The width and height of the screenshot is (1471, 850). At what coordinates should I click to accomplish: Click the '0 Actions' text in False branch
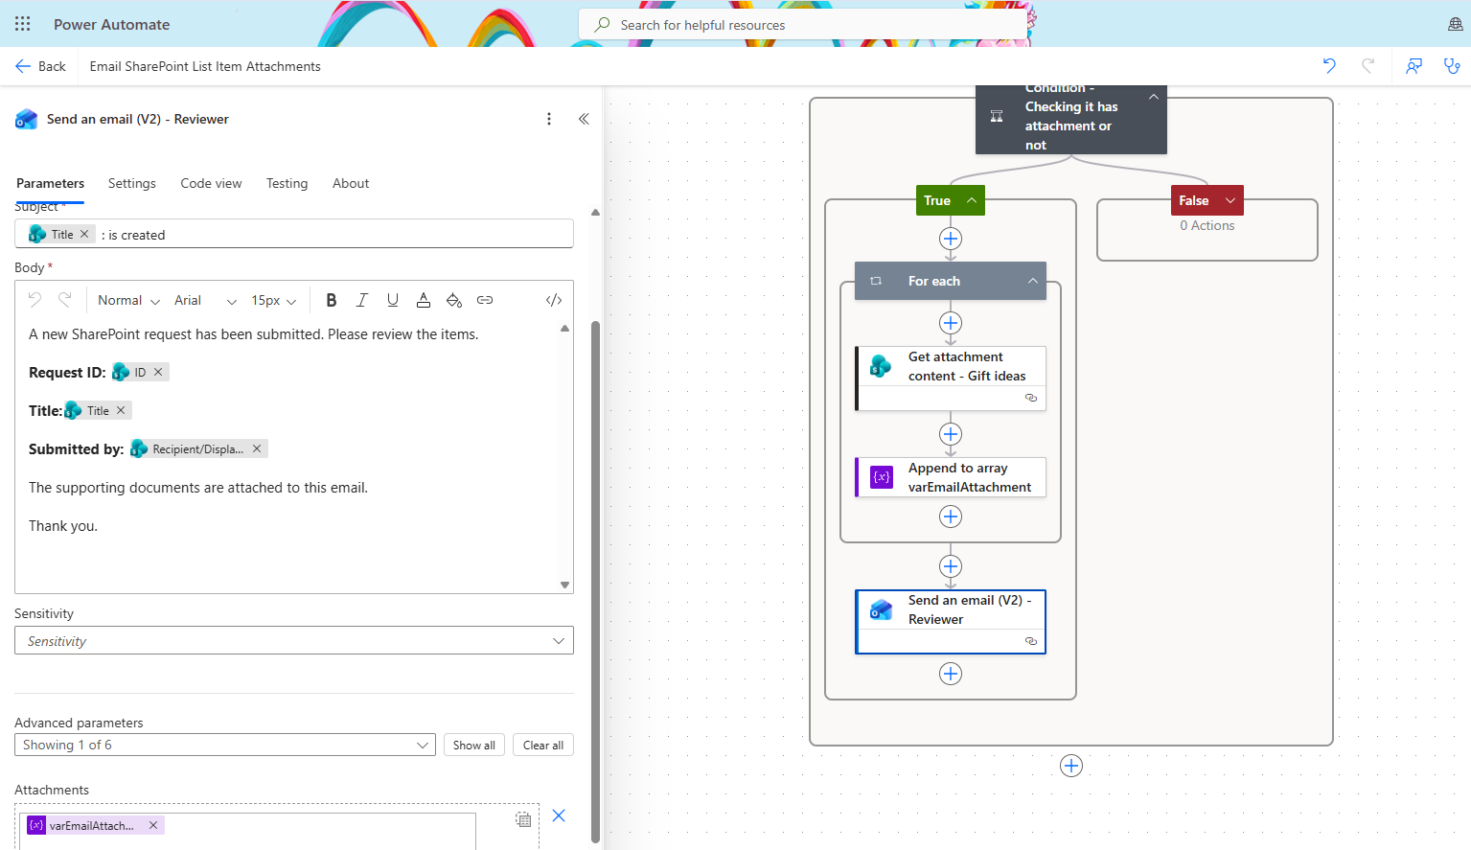[x=1207, y=225]
